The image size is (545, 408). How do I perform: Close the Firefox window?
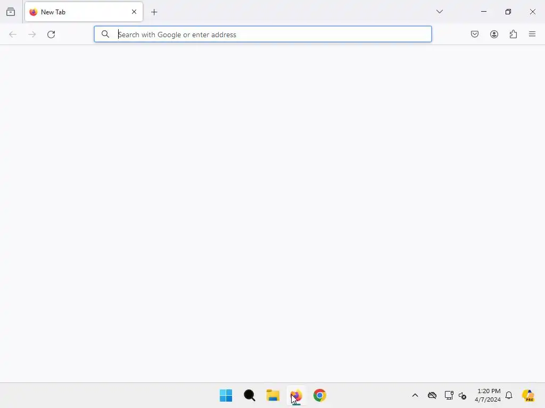[x=532, y=12]
